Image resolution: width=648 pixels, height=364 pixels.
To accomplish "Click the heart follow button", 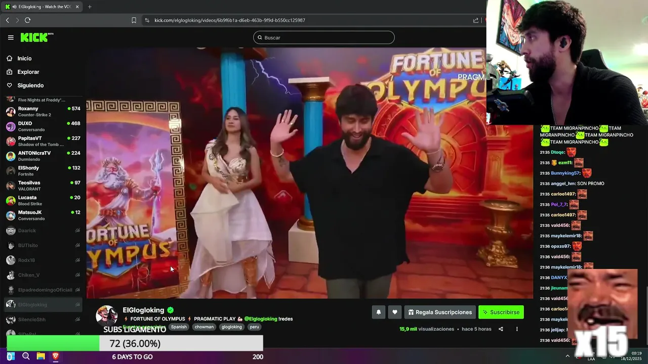I will click(x=395, y=312).
